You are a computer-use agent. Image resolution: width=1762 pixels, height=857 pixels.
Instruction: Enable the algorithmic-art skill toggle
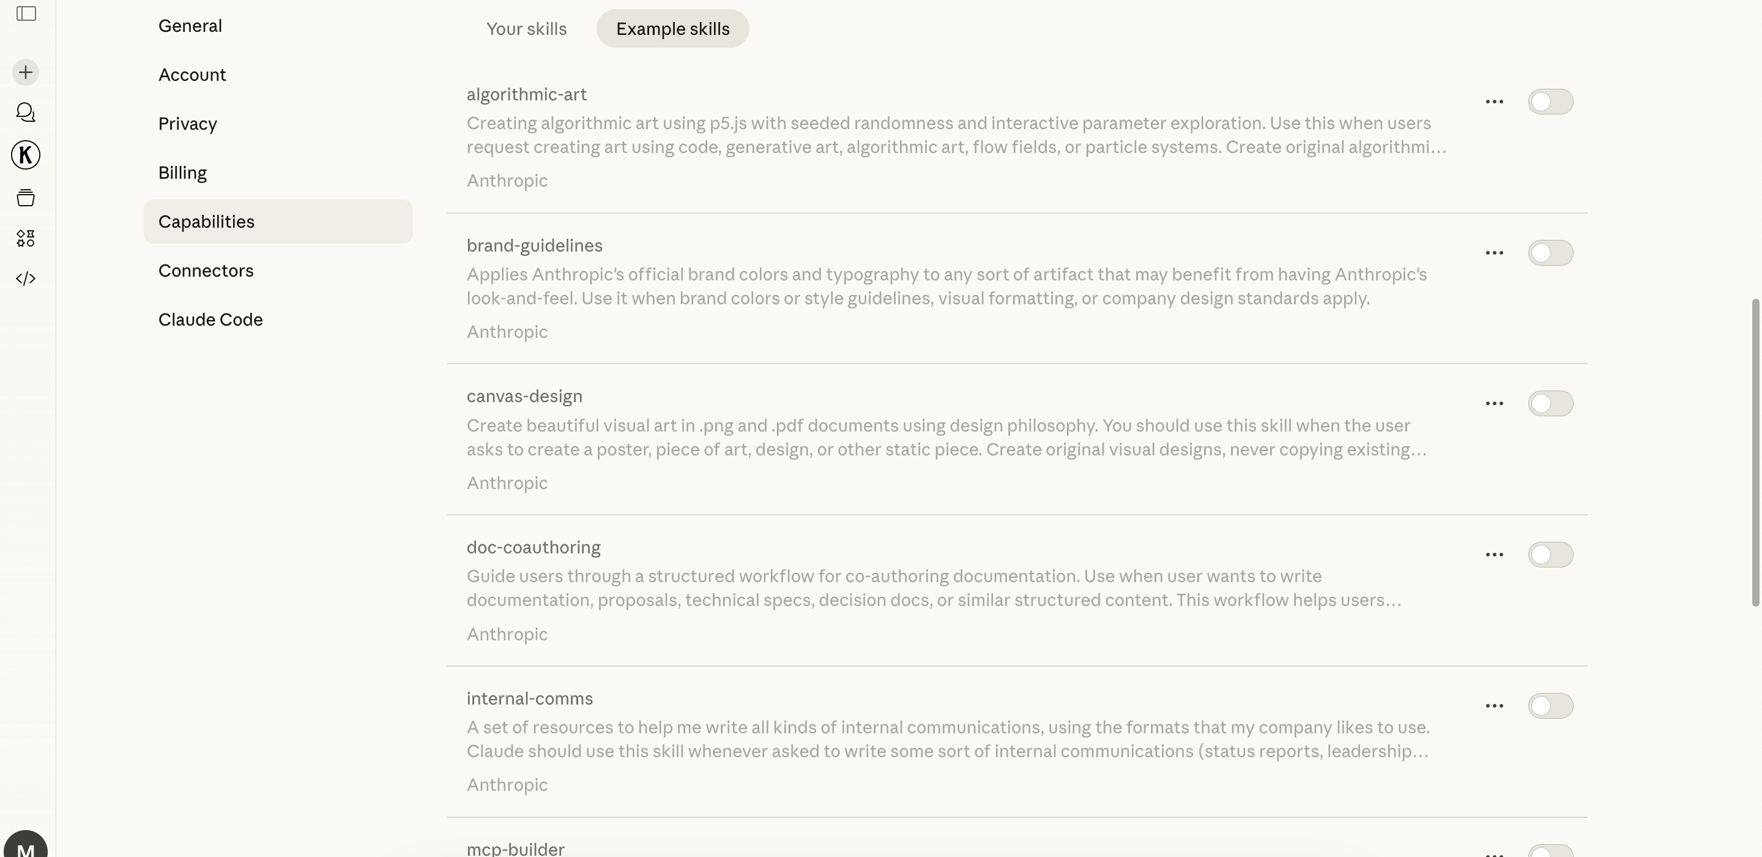(1550, 102)
